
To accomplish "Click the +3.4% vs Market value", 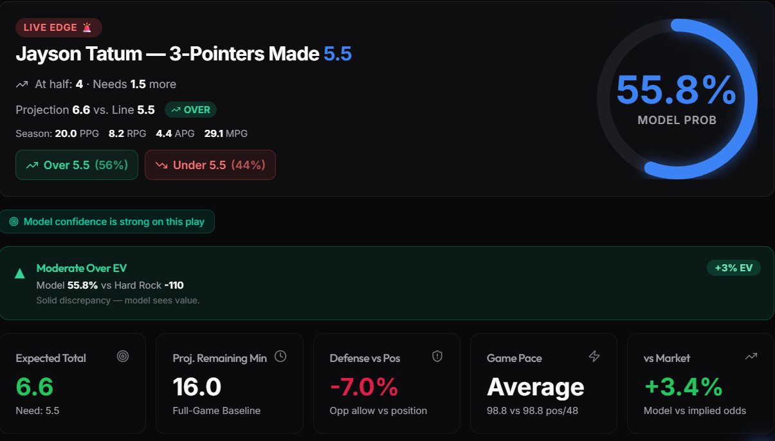I will point(683,387).
